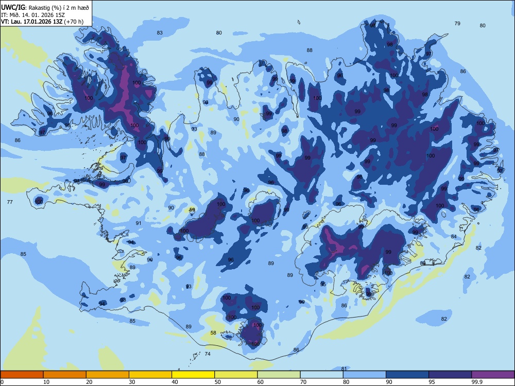Image resolution: width=515 pixels, height=386 pixels.
Task: Pick the pale yellow 50–60 legend swatch
Action: tap(236, 375)
